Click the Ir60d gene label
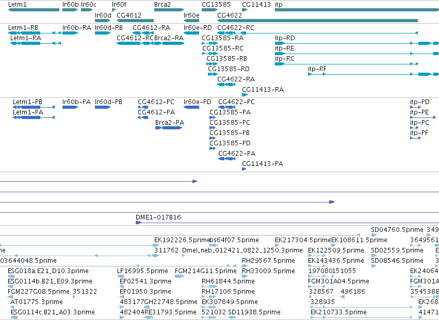 [103, 15]
